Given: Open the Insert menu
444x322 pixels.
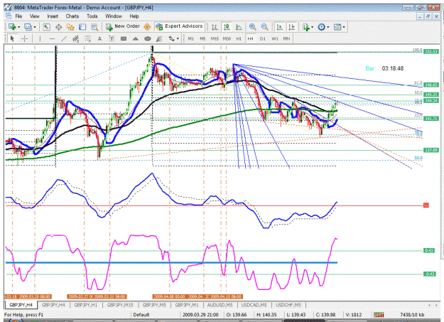Looking at the screenshot, I should tap(53, 16).
